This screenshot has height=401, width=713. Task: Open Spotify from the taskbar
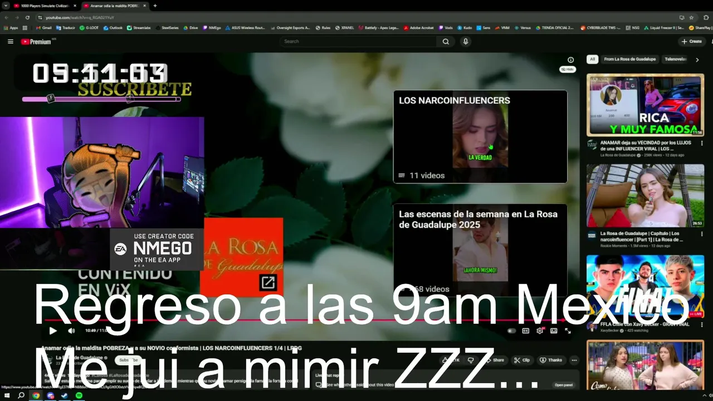79,395
